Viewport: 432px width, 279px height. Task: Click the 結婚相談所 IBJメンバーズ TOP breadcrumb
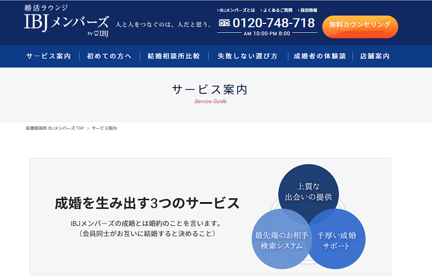point(55,128)
